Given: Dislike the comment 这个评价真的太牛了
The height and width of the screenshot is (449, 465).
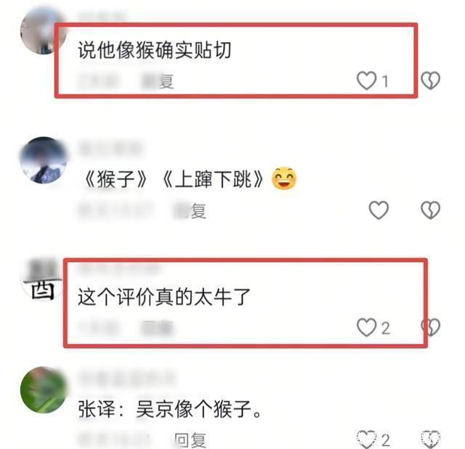Looking at the screenshot, I should pos(431,327).
